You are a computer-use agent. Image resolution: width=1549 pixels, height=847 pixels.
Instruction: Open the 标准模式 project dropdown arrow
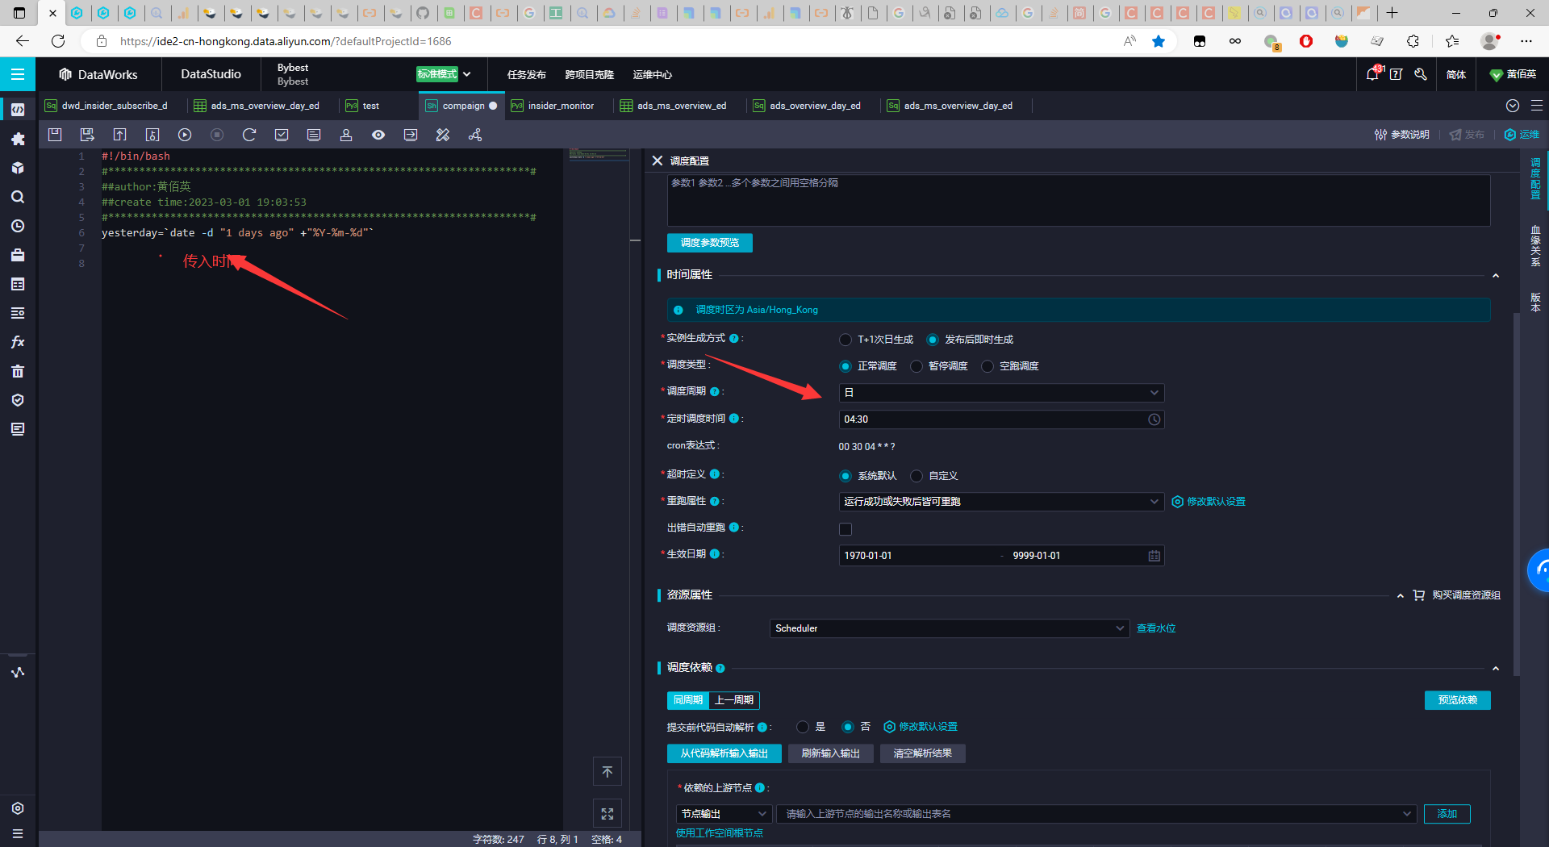[x=467, y=74]
